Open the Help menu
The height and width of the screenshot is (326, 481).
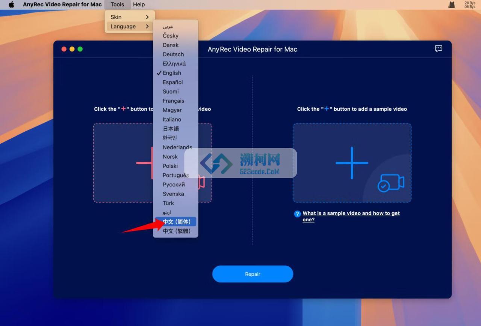(139, 5)
